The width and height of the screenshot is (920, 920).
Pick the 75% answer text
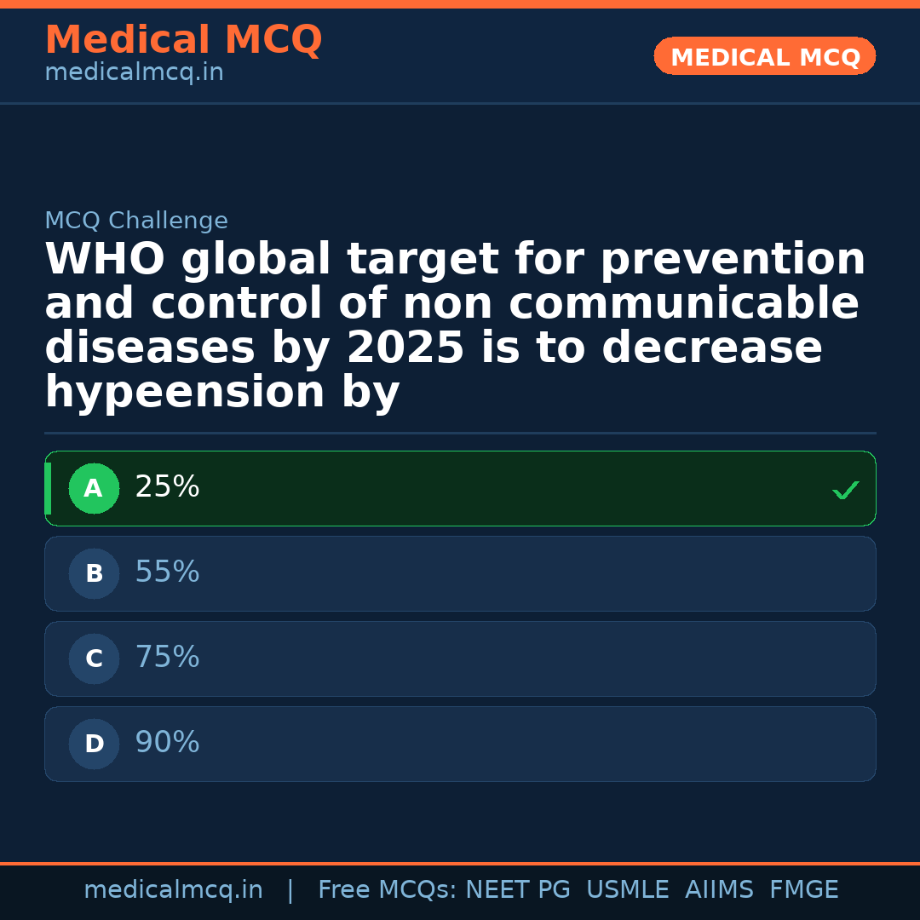[x=167, y=658]
